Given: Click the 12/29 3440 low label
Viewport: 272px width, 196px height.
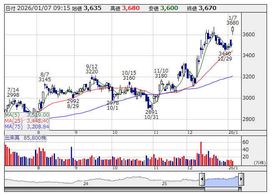Looking at the screenshot, I should coord(225,56).
